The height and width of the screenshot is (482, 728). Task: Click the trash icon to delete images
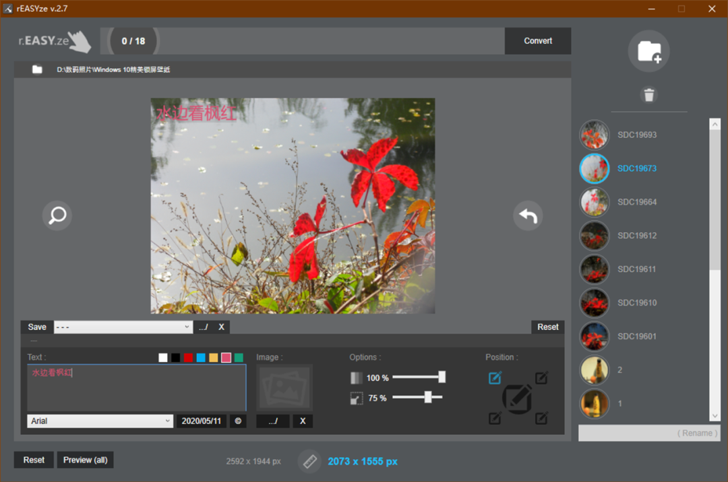pyautogui.click(x=649, y=95)
